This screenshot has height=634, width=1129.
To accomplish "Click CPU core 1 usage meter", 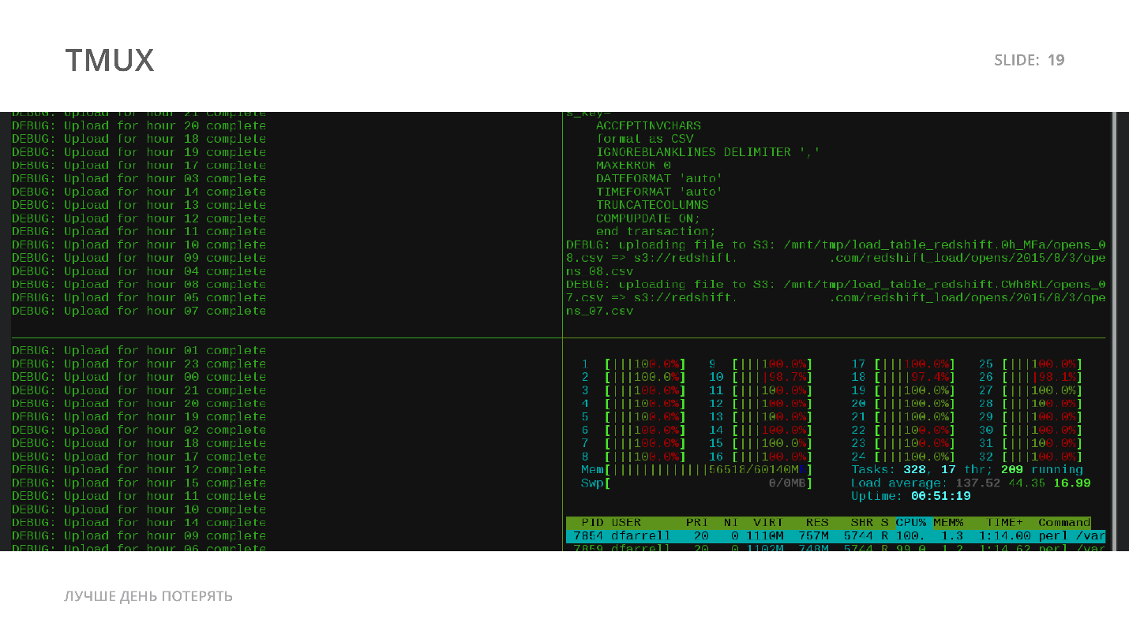I will coord(634,364).
